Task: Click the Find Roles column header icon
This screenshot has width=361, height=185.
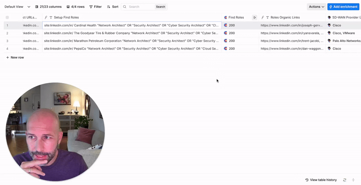Action: 226,18
